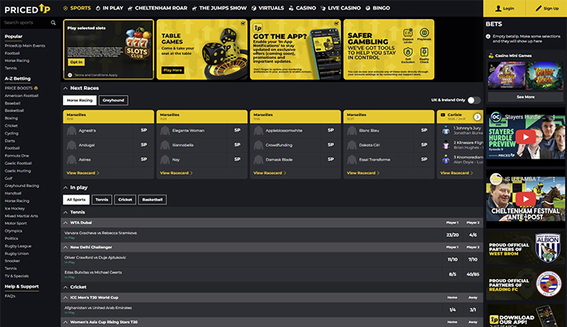Bet 23/20 on Varvara Gracheva
567x327 pixels.
click(452, 234)
